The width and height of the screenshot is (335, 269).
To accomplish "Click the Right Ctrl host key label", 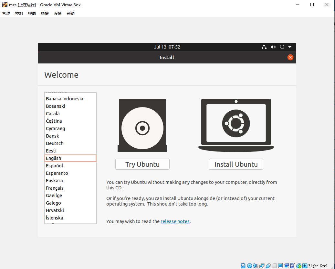I will click(318, 266).
